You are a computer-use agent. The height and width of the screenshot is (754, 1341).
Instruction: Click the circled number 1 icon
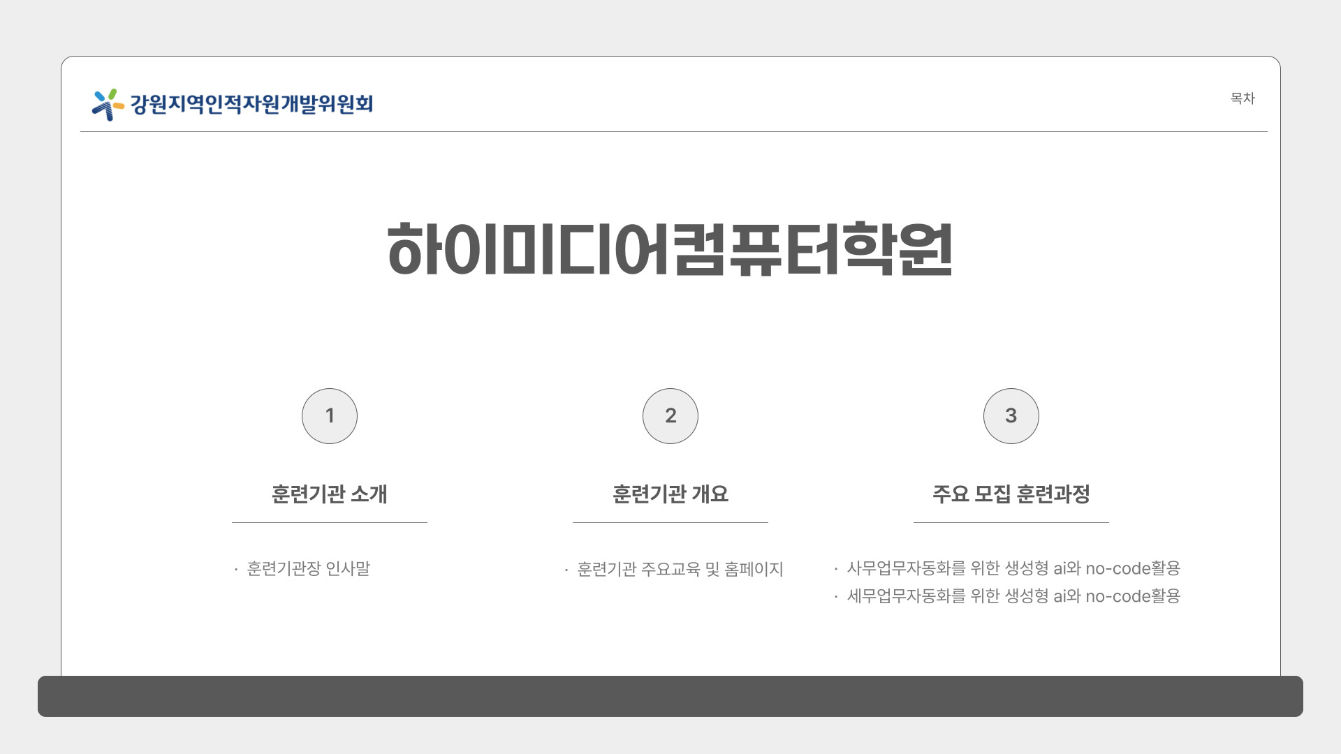pos(330,416)
